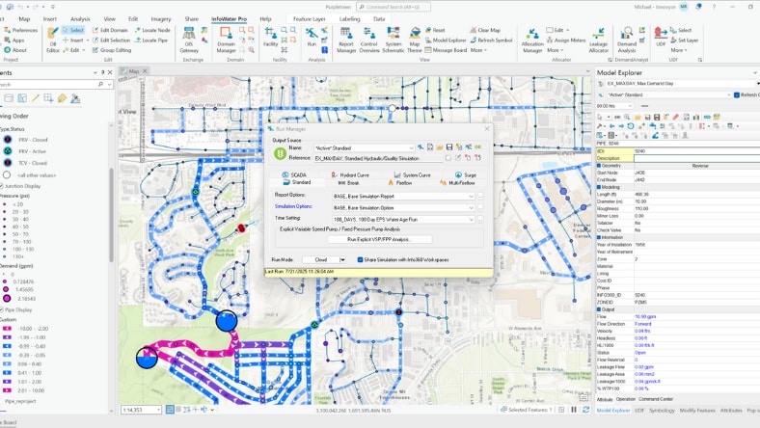Open the Map Theme tool

pos(415,40)
